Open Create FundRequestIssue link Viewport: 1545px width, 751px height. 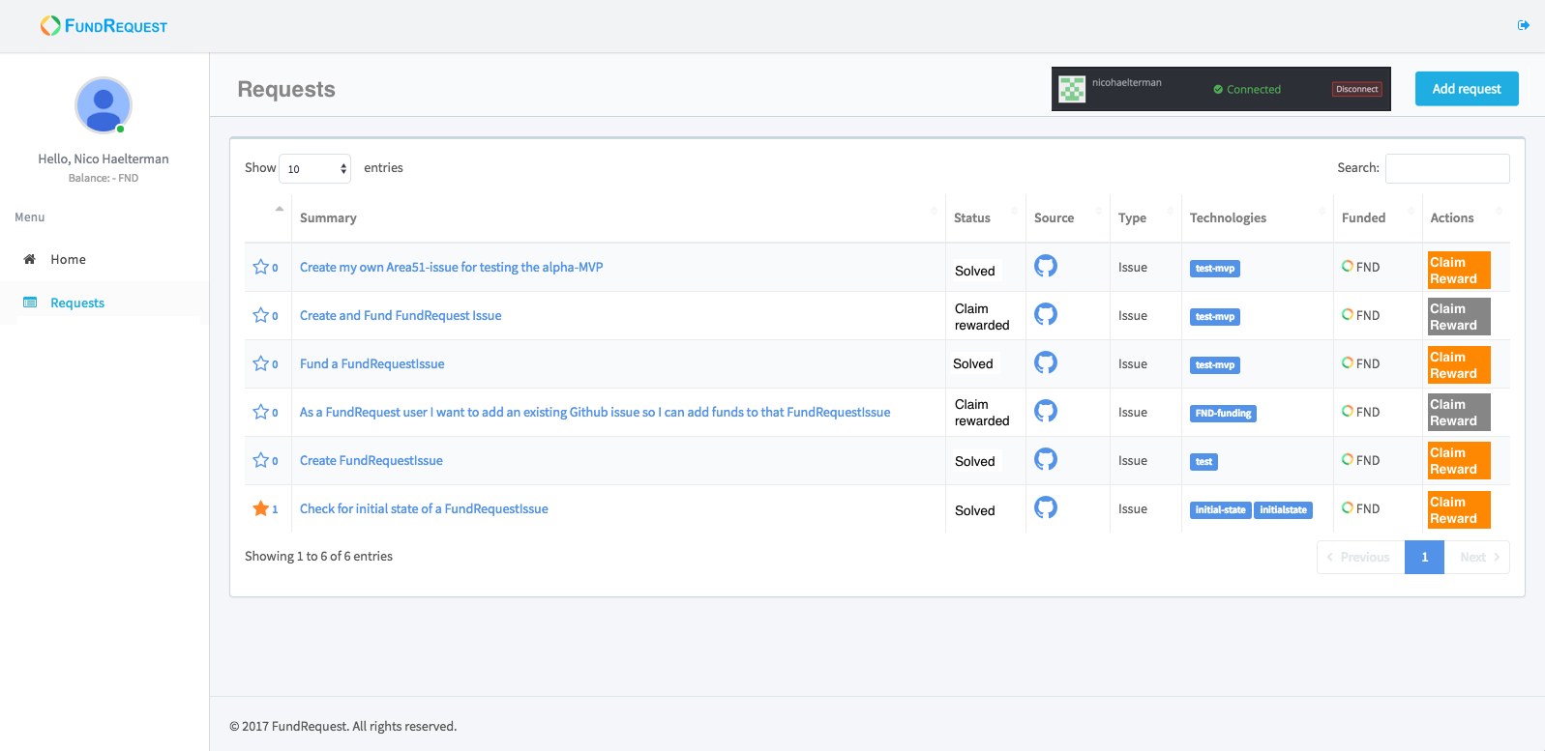click(x=371, y=460)
